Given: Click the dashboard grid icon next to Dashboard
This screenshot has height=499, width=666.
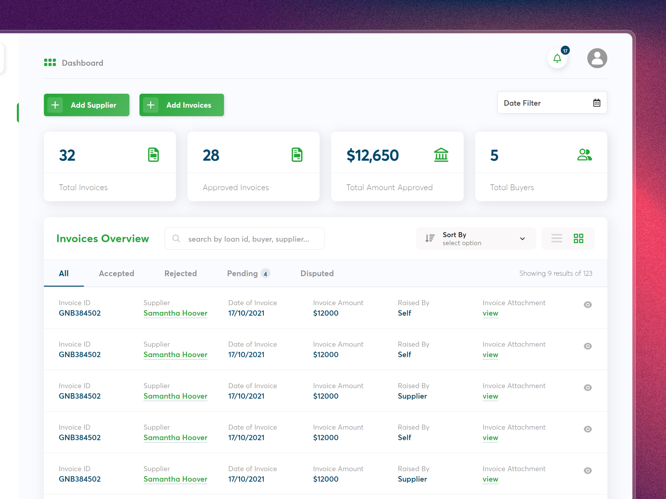Looking at the screenshot, I should (50, 62).
